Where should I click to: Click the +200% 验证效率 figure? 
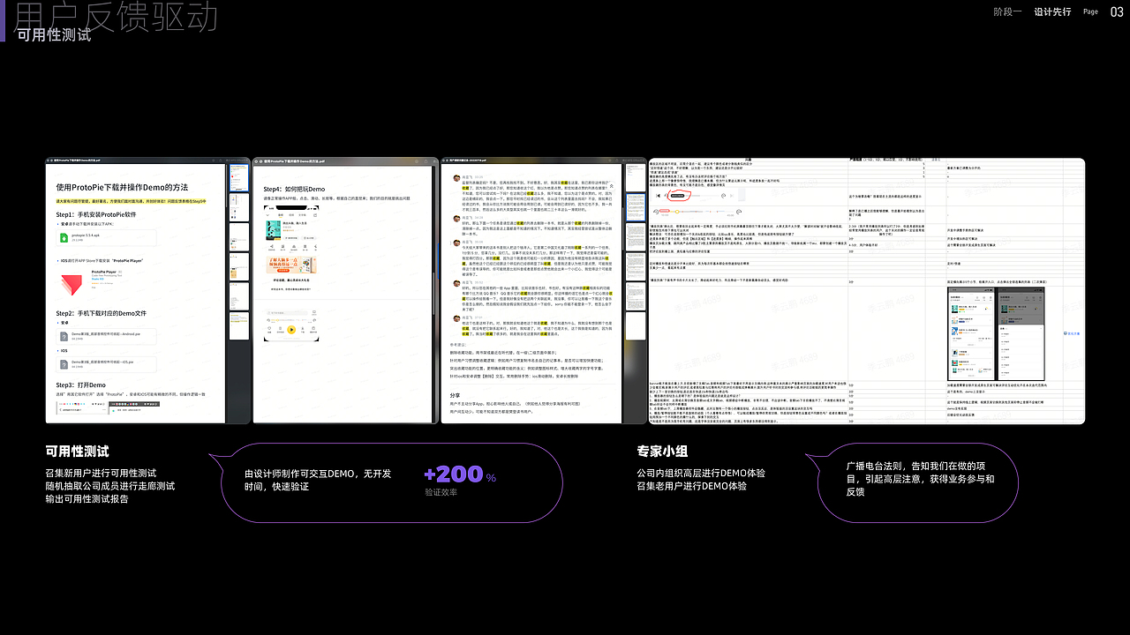(460, 481)
